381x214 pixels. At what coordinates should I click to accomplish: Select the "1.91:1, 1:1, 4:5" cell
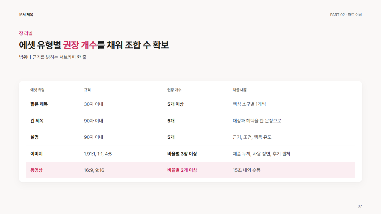coord(98,154)
